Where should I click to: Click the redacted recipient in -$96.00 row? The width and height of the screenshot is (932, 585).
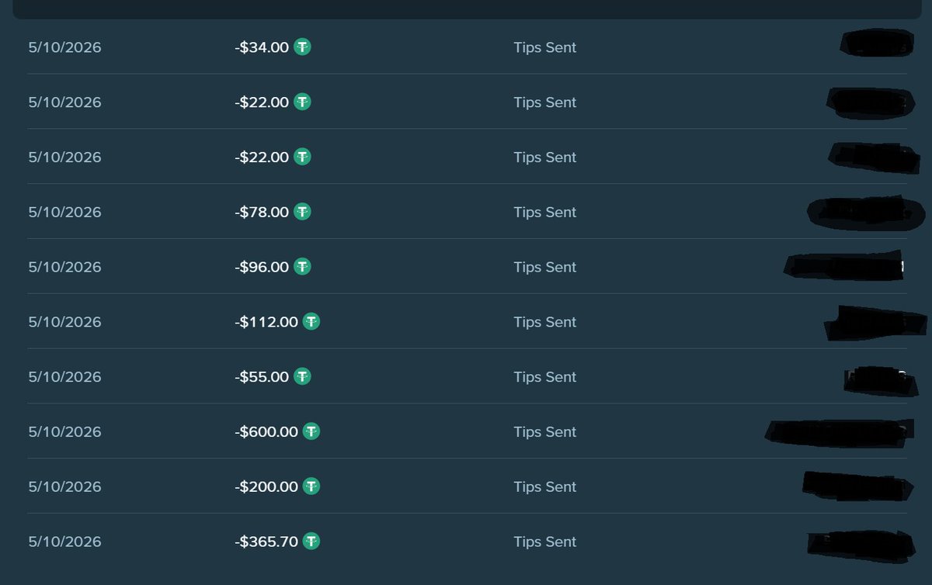coord(845,265)
